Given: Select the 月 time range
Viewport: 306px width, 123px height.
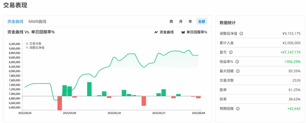Looking at the screenshot, I should click(x=181, y=21).
